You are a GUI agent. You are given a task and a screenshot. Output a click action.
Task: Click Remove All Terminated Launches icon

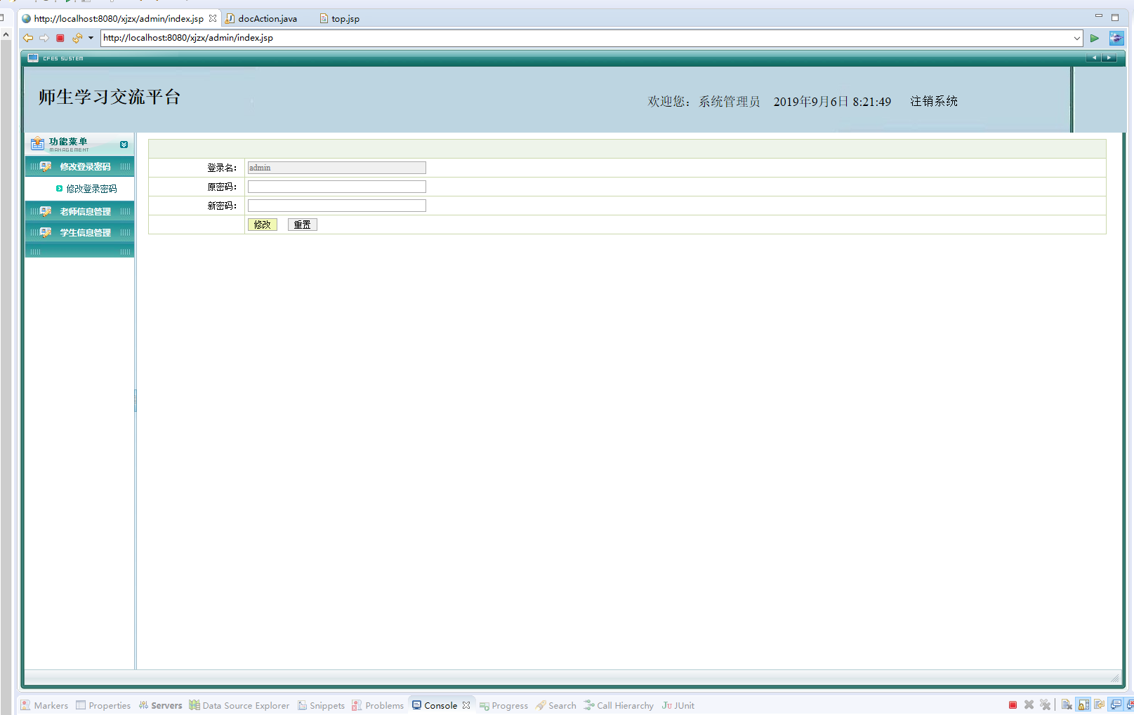(1046, 704)
